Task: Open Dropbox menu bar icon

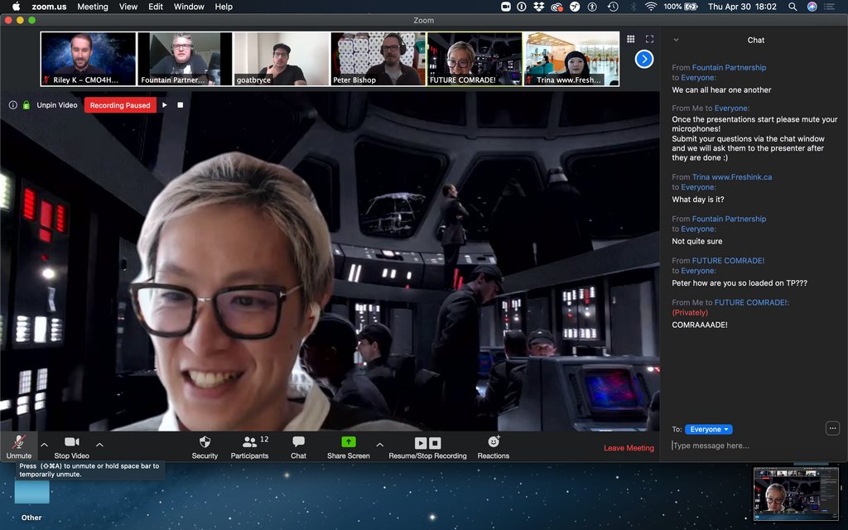Action: 538,7
